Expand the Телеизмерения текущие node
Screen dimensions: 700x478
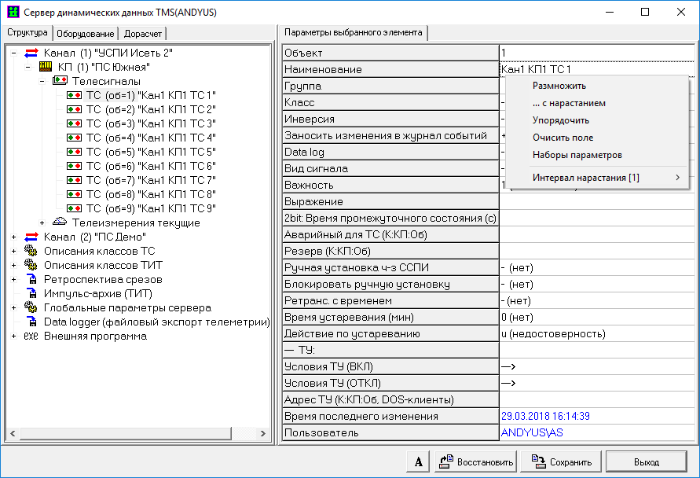(x=42, y=222)
